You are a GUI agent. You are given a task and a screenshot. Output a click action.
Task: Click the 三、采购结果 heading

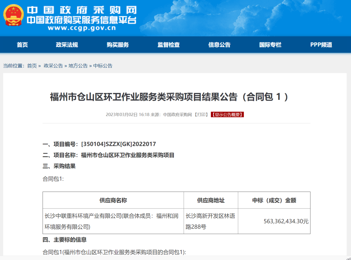(59, 166)
